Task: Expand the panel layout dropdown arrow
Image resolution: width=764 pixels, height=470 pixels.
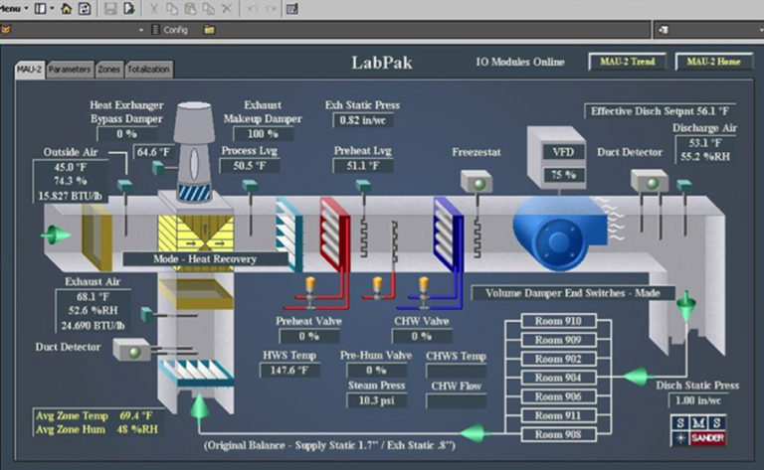Action: tap(49, 8)
